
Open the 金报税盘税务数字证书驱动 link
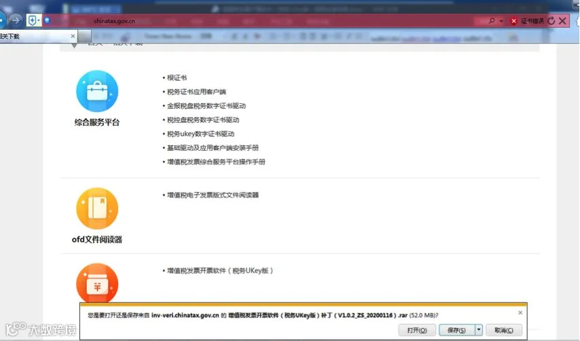tap(206, 106)
